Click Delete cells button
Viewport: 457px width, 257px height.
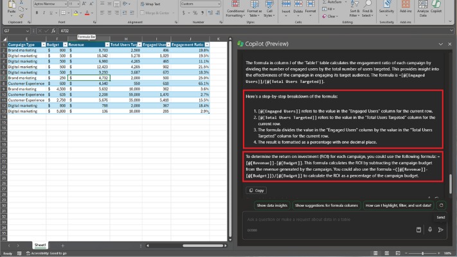coord(298,8)
